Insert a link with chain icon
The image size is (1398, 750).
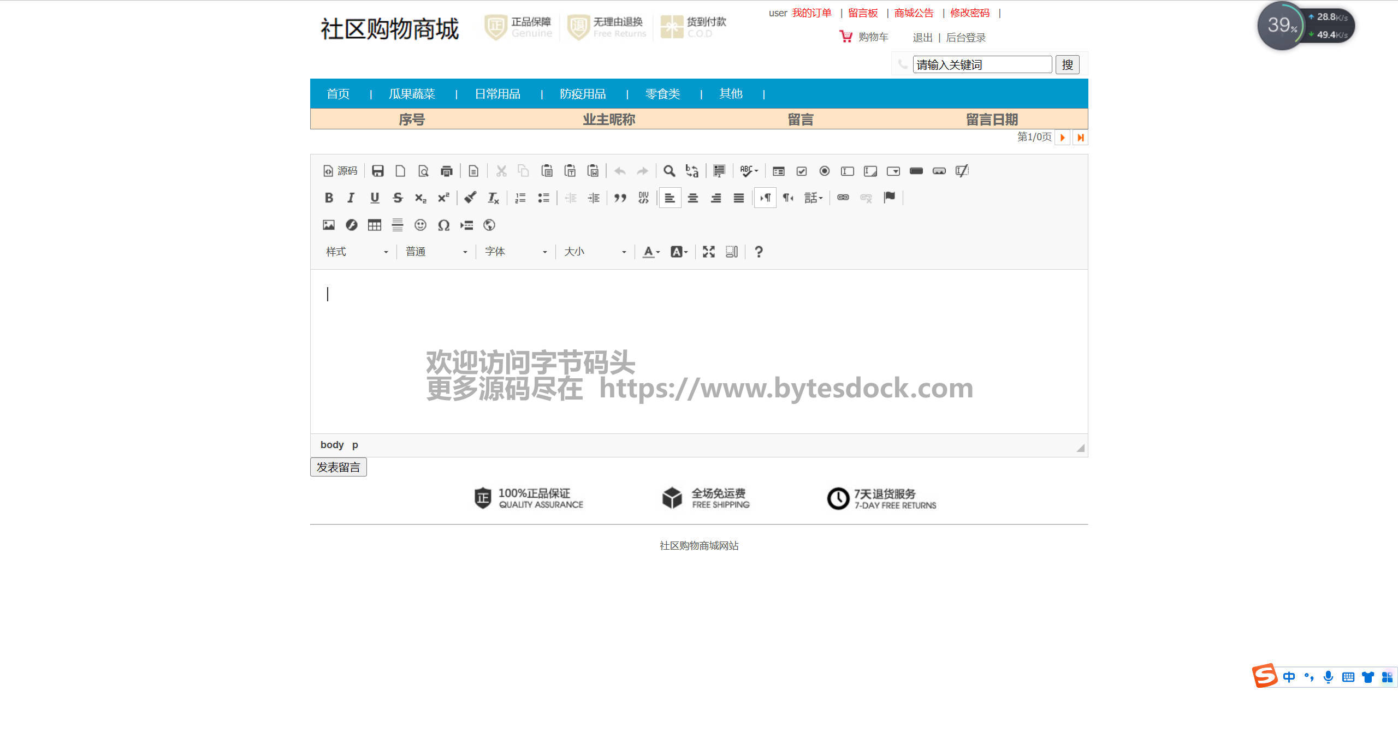click(x=843, y=198)
